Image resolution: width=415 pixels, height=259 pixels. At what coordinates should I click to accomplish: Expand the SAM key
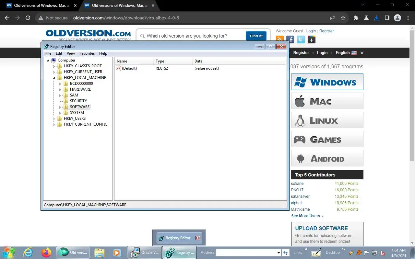(60, 95)
